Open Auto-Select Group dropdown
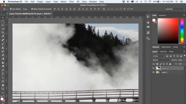Image resolution: width=186 pixels, height=104 pixels. tap(26, 9)
